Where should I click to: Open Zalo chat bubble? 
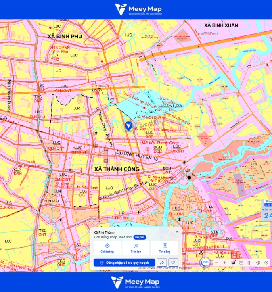pos(205,262)
